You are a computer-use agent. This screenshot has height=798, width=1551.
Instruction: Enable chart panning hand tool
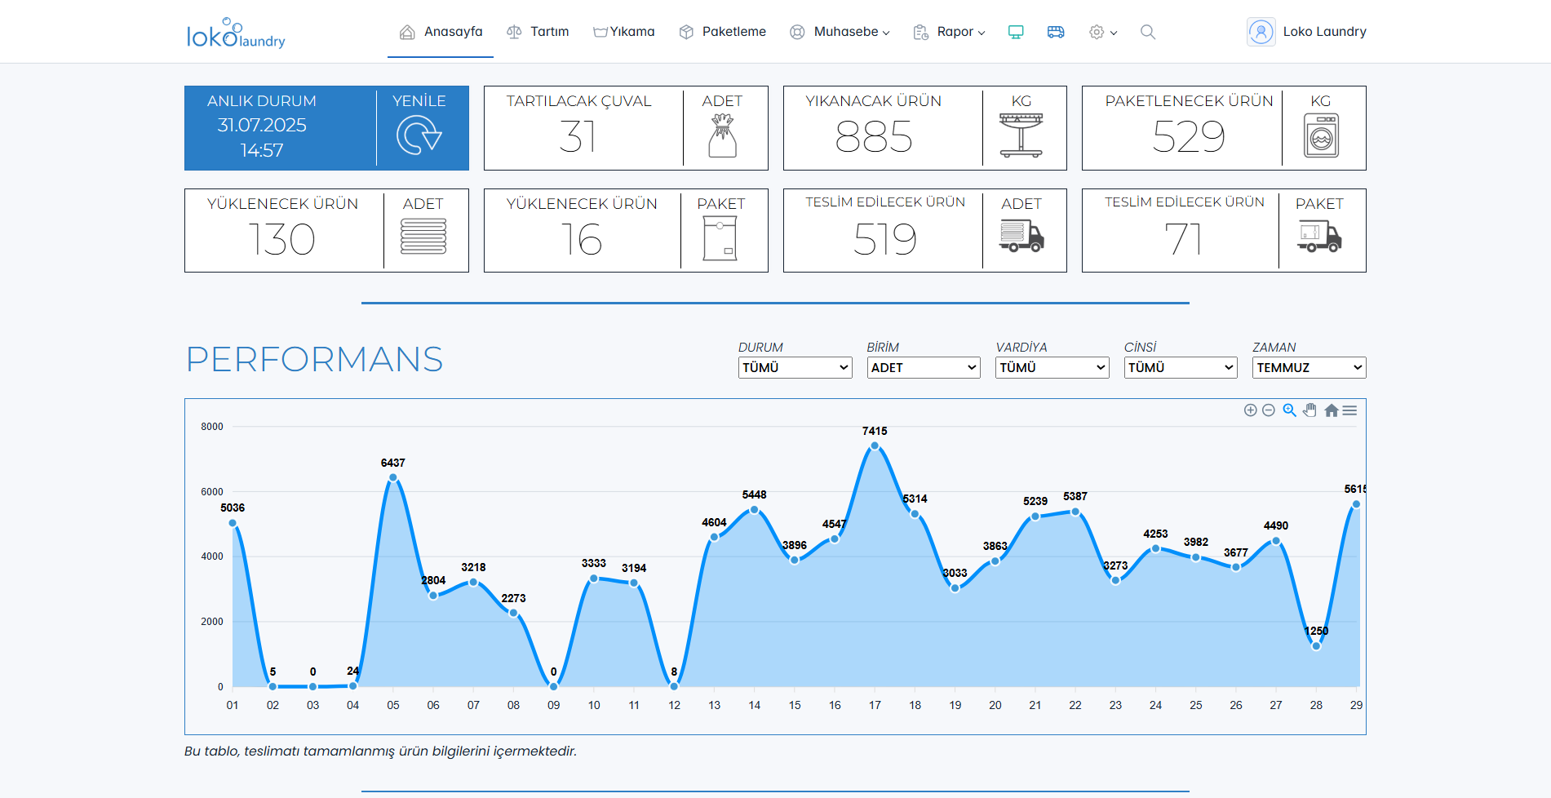pyautogui.click(x=1309, y=410)
